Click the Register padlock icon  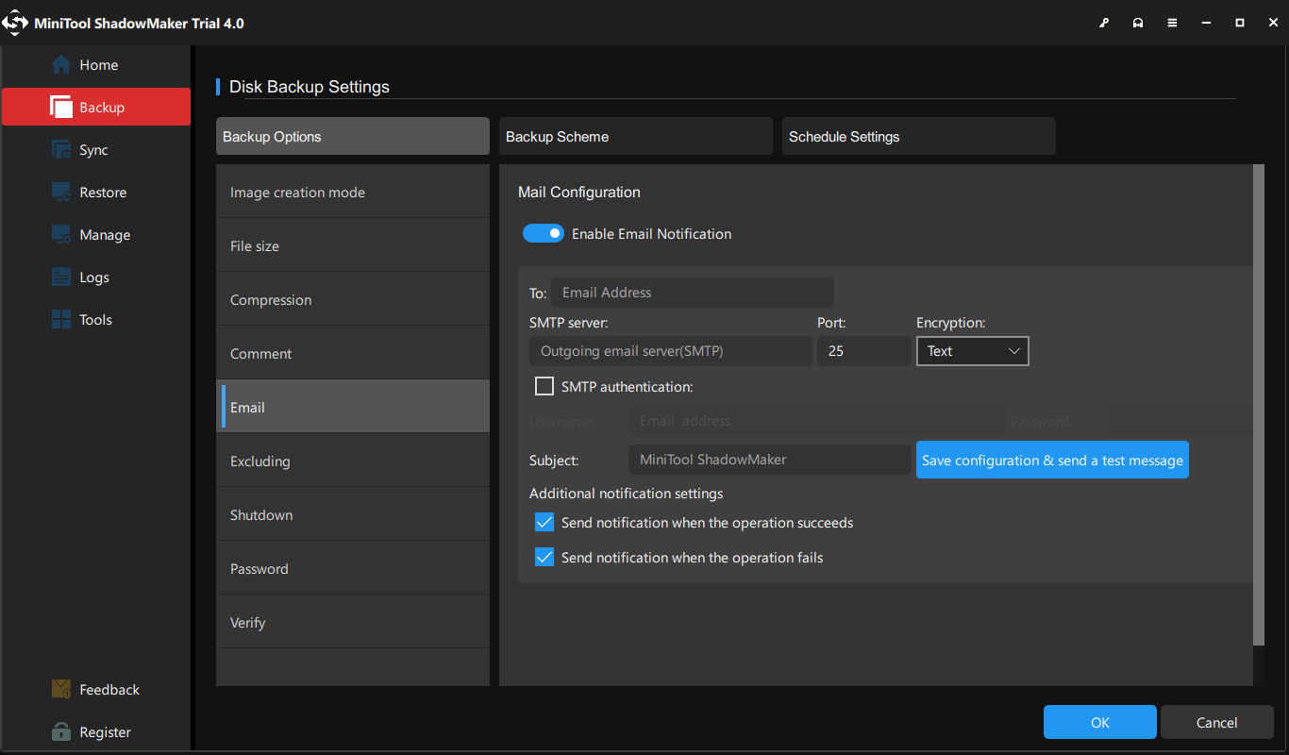point(61,732)
